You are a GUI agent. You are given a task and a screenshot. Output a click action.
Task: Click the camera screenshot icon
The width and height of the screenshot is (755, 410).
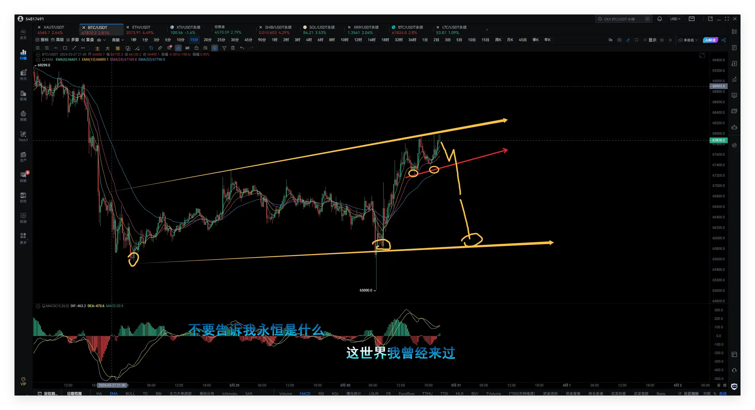(x=619, y=40)
